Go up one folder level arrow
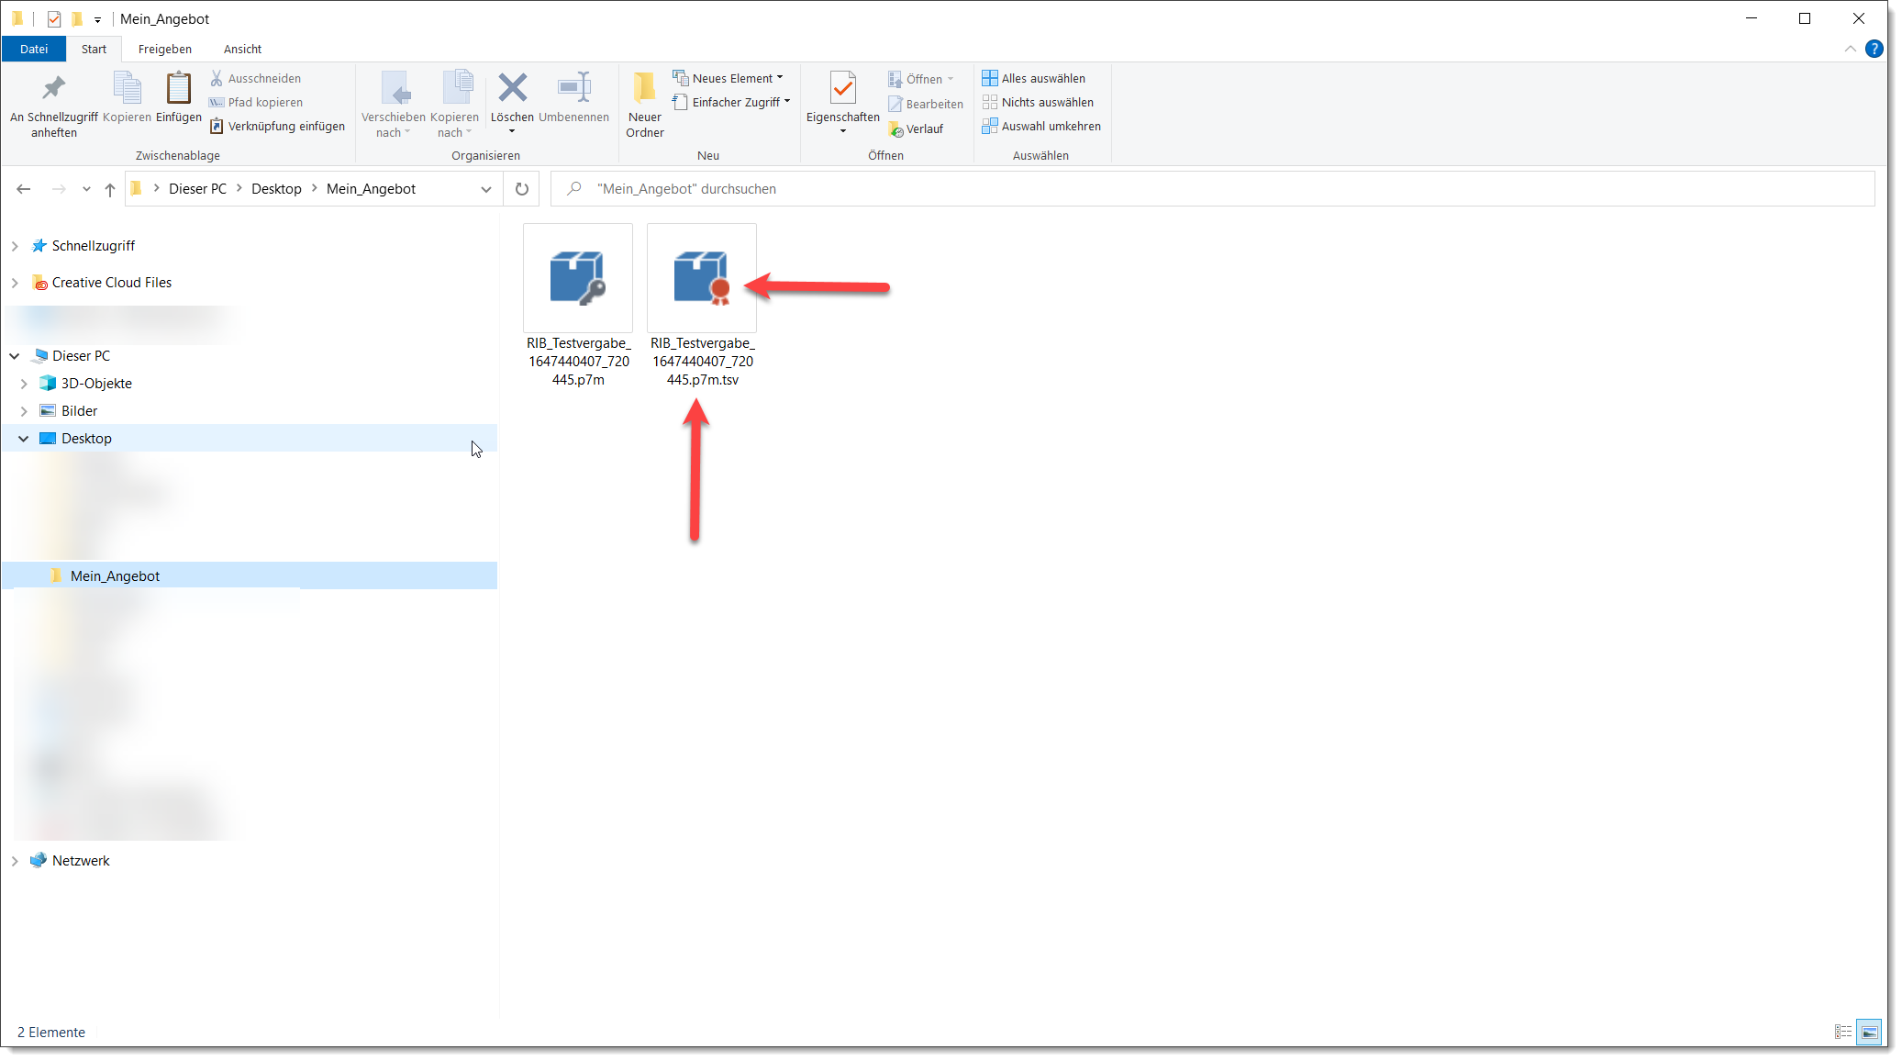This screenshot has width=1902, height=1061. point(110,189)
